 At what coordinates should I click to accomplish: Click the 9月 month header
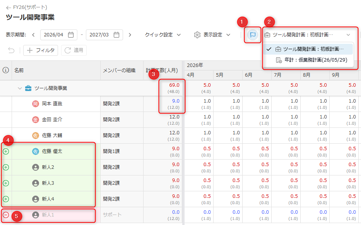[x=344, y=75]
